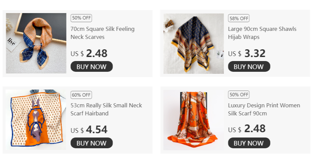The width and height of the screenshot is (313, 163).
Task: Open the blue and orange neck scarf photo
Action: pos(36,43)
